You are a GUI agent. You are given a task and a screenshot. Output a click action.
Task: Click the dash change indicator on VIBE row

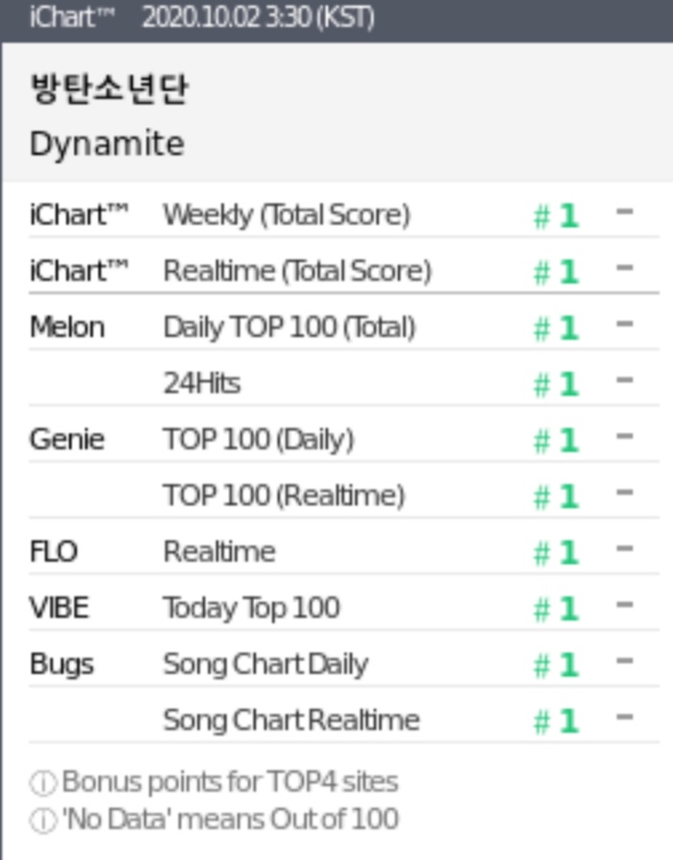(x=625, y=605)
